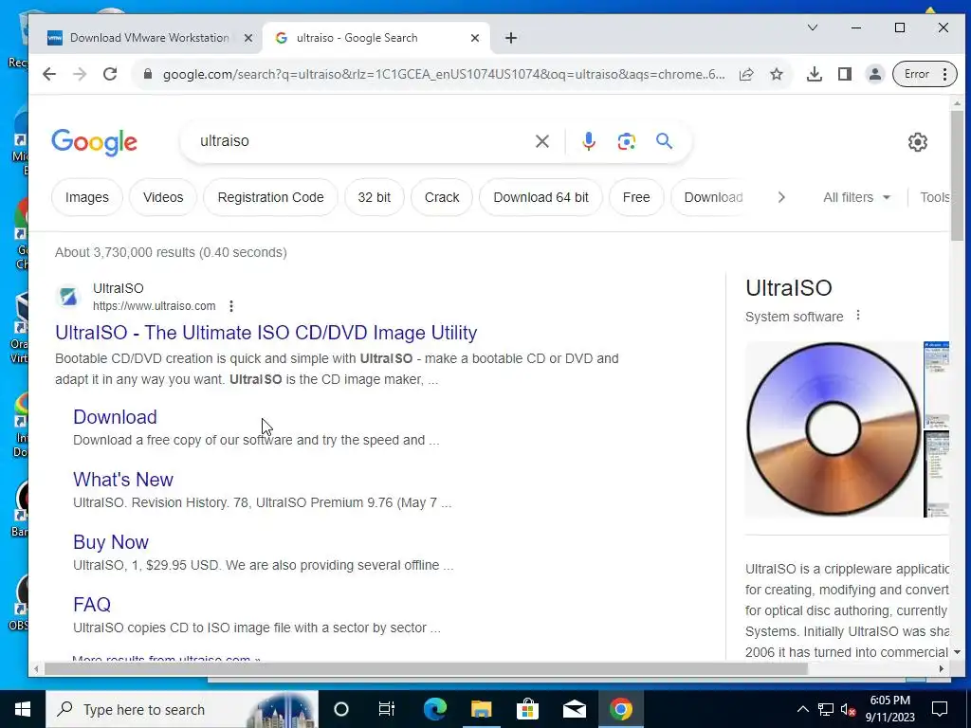Open Google quick settings gear
Image resolution: width=971 pixels, height=728 pixels.
click(x=917, y=142)
